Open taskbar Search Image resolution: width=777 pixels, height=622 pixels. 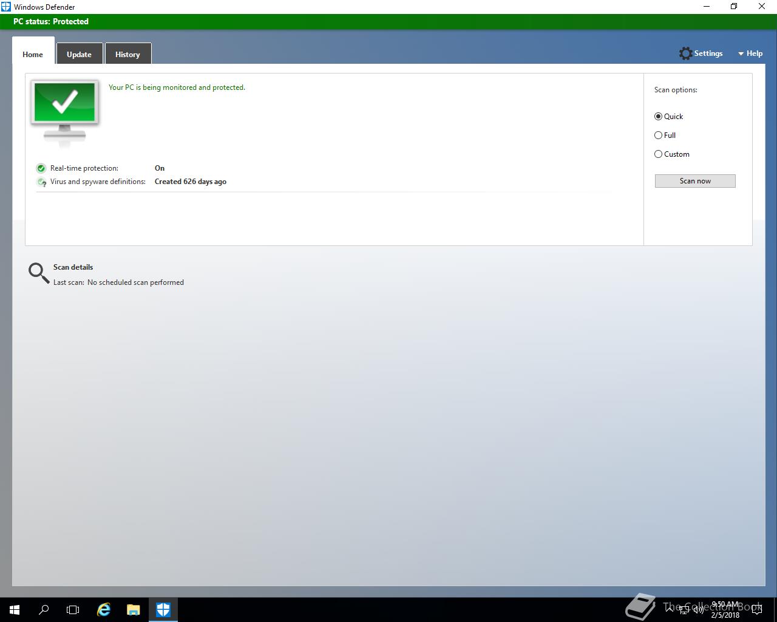click(x=44, y=610)
